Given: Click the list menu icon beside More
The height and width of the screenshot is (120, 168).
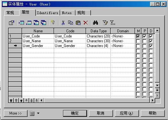Looking at the screenshot, I should tap(32, 113).
